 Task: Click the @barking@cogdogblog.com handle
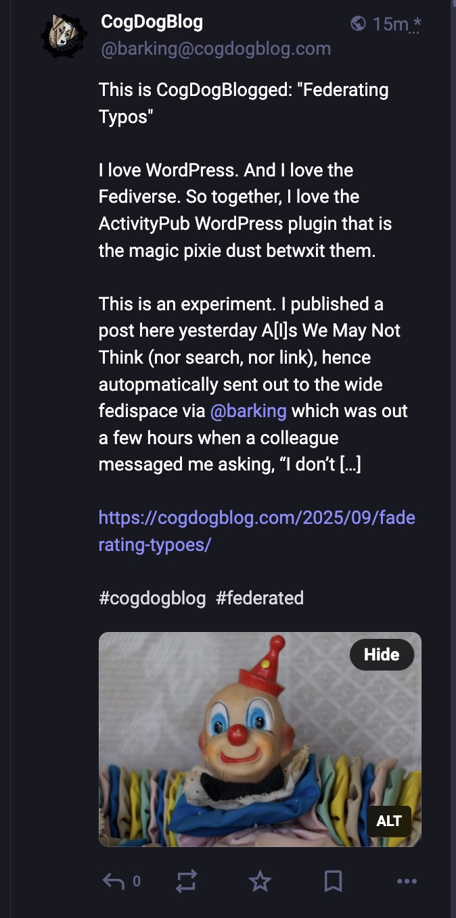point(216,49)
